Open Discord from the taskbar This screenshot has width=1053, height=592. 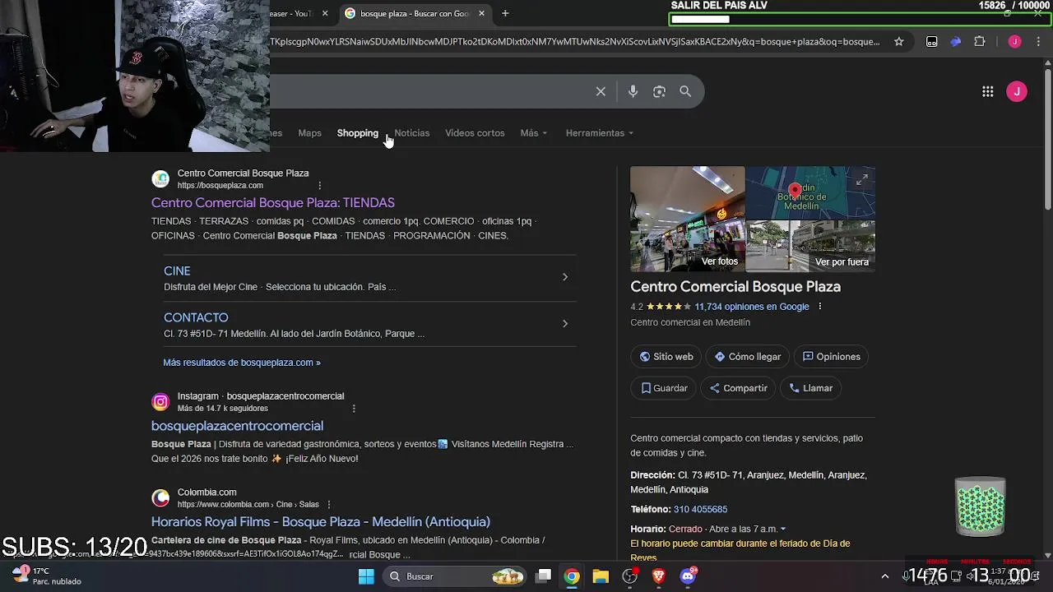click(688, 576)
